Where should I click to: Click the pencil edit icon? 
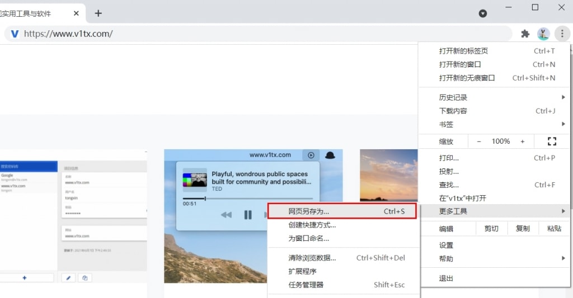(68, 278)
